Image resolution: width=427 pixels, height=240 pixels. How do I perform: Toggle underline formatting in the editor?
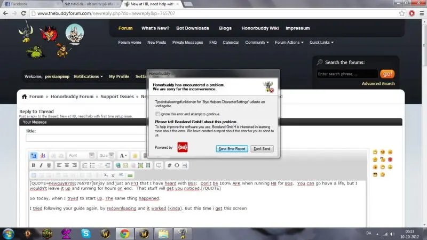49,165
